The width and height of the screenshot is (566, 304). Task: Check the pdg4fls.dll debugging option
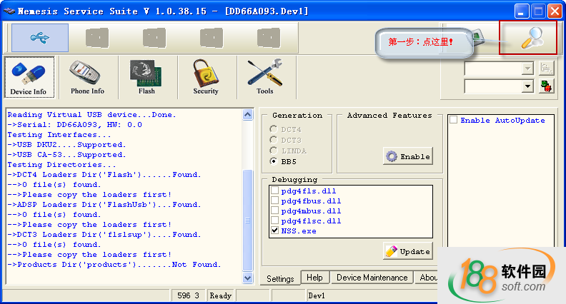(x=275, y=191)
